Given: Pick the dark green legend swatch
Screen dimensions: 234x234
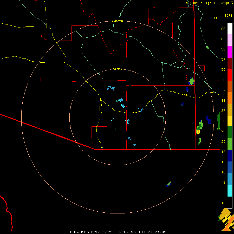Looking at the screenshot, I should click(x=230, y=132).
